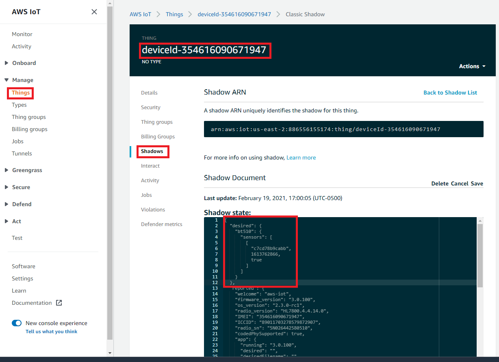Expand the Act section
This screenshot has height=362, width=499.
(7, 221)
